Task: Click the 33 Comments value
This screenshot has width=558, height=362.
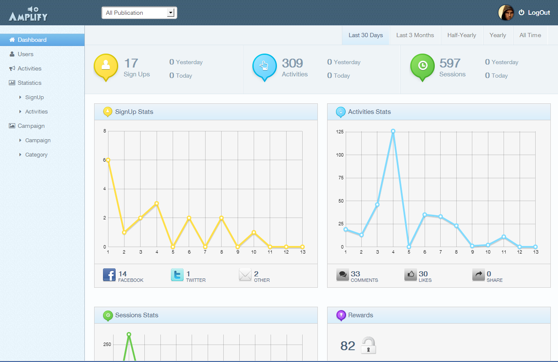Action: click(355, 274)
